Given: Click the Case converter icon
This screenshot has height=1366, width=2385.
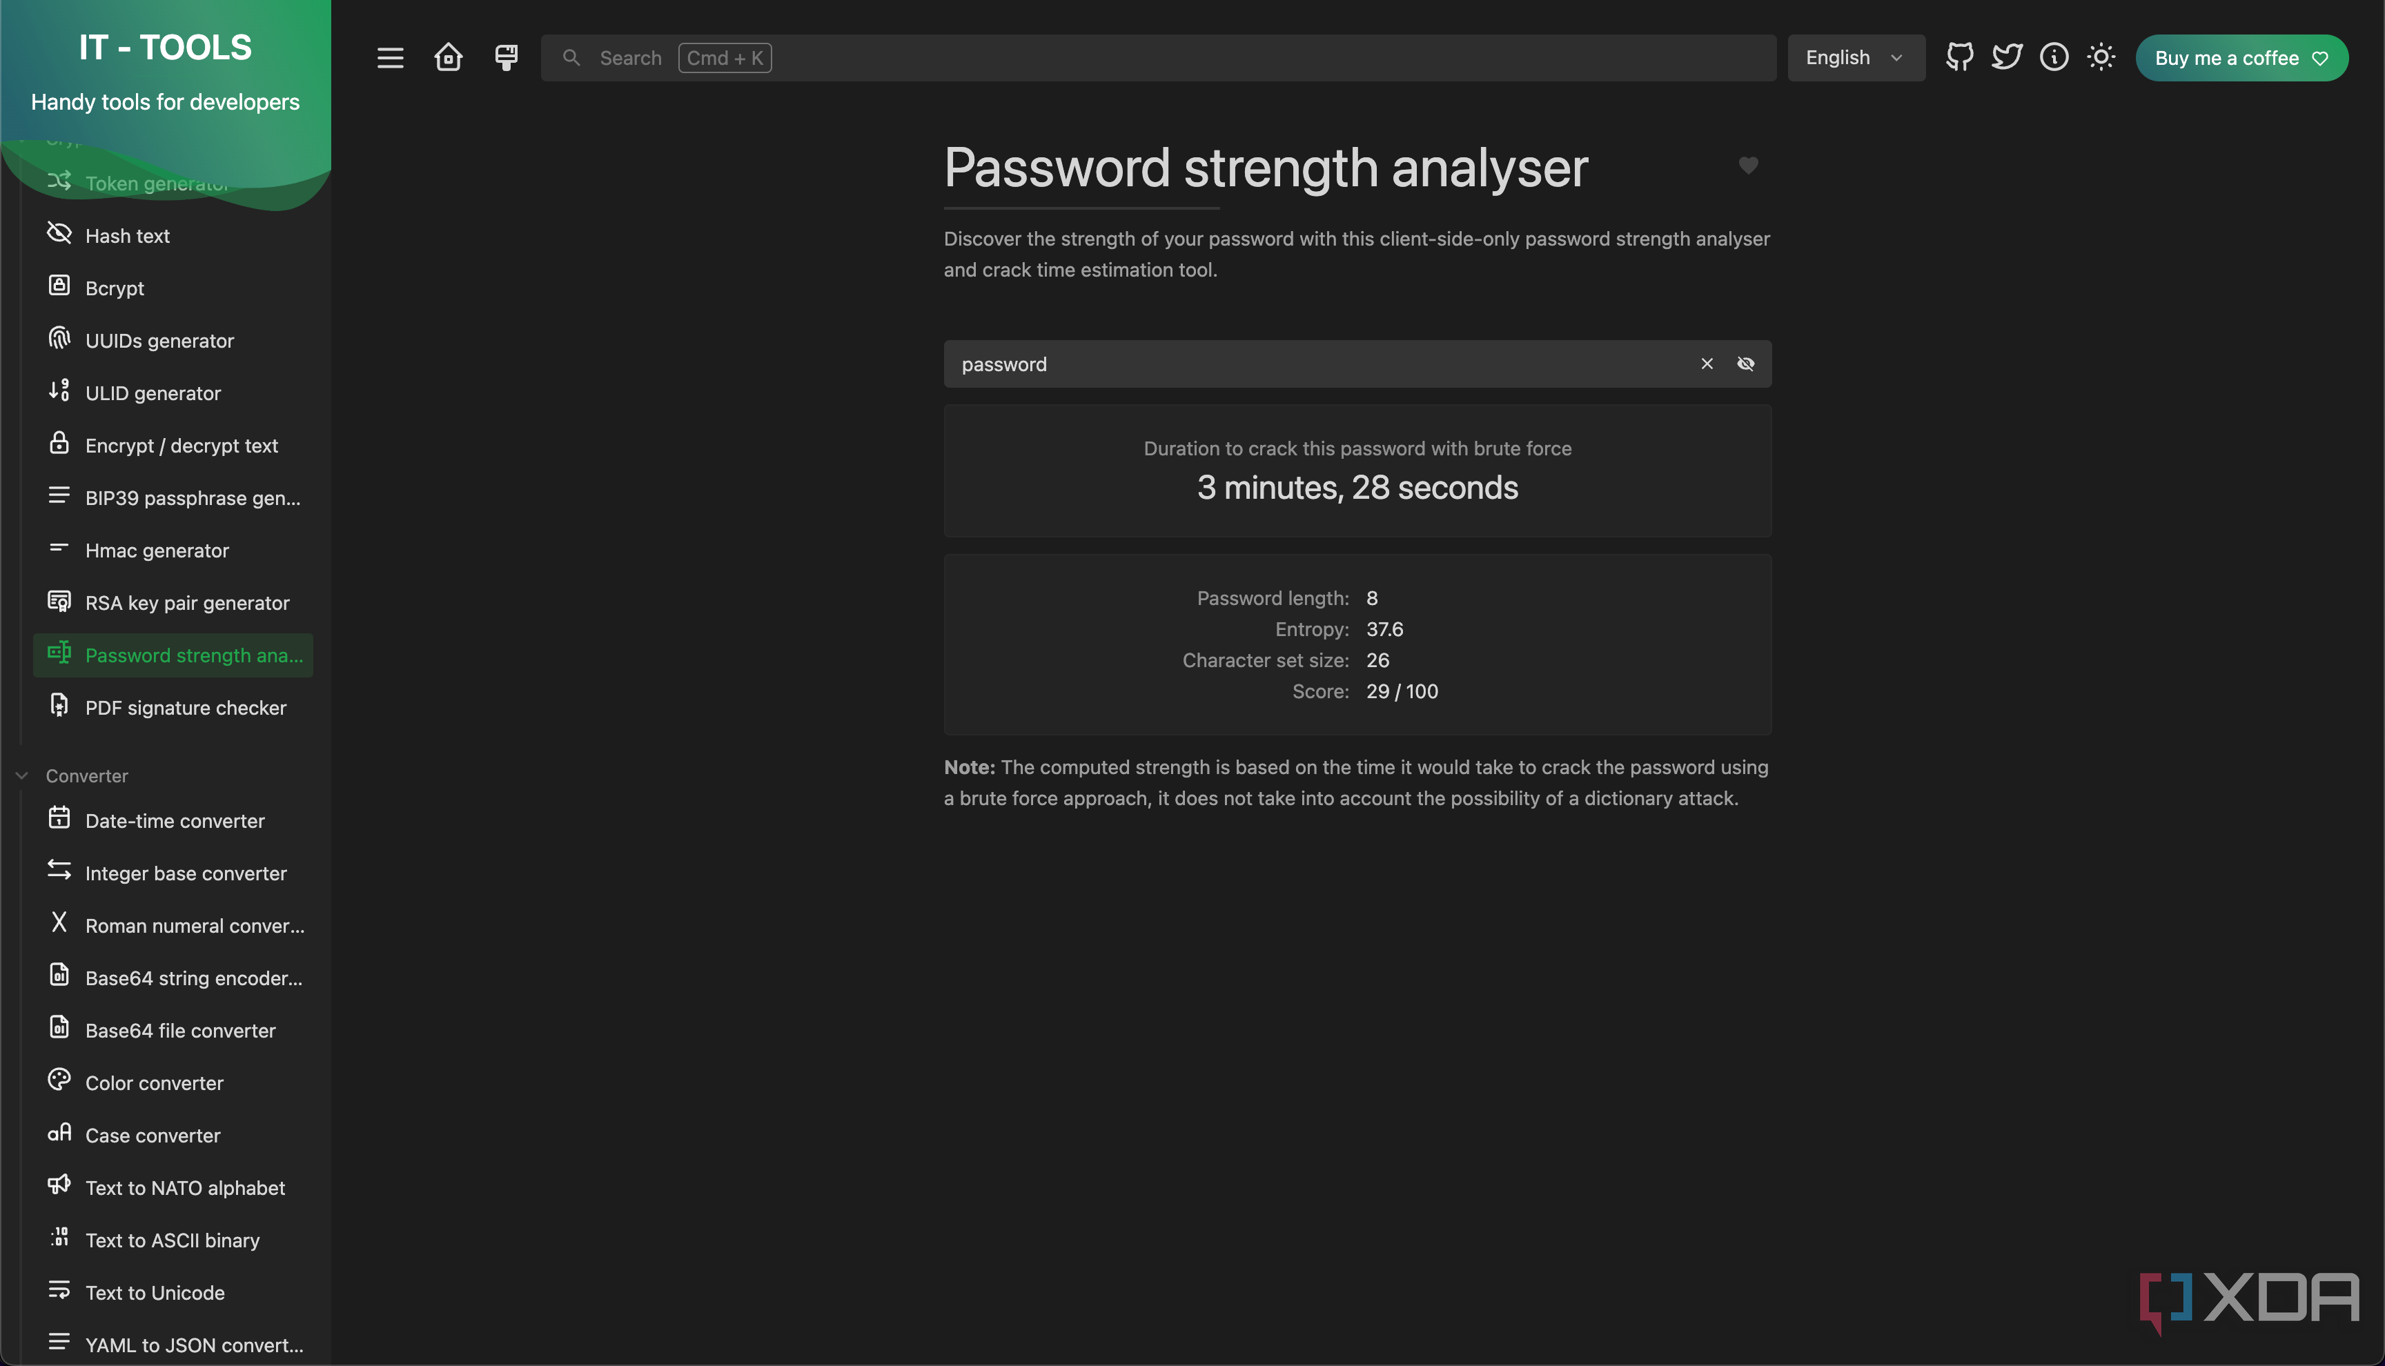Looking at the screenshot, I should coord(59,1134).
